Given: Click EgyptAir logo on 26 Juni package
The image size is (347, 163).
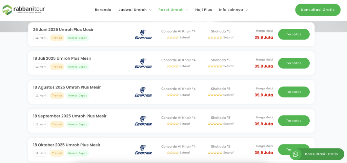Looking at the screenshot, I should [x=143, y=34].
